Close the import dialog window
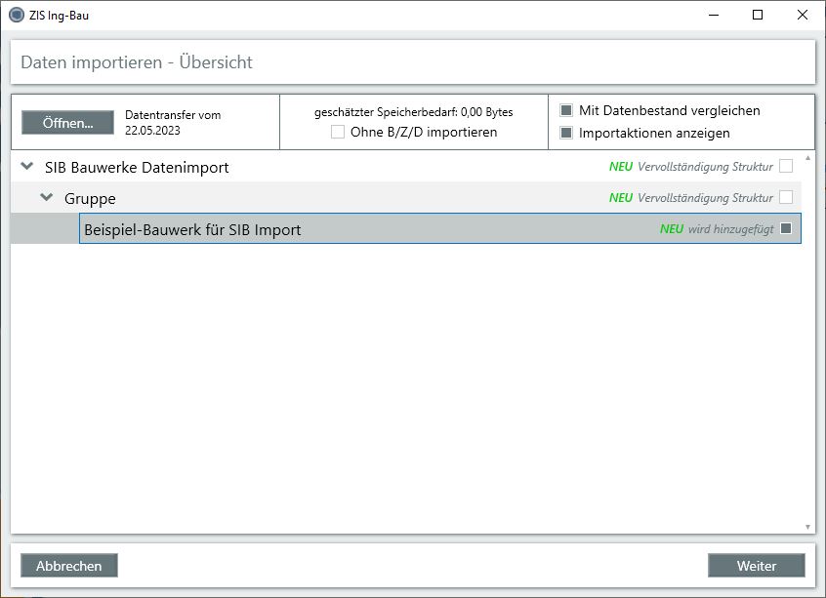Screen dimensions: 826x598 coord(802,15)
